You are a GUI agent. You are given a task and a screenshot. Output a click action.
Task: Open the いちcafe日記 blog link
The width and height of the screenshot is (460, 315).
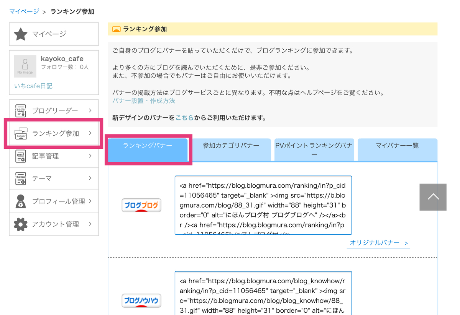tap(33, 86)
